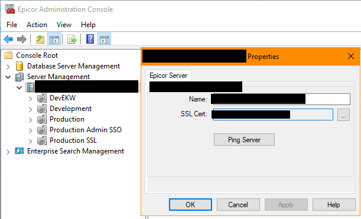Toggle the Show/Hide Action Pane icon
Viewport: 361px width, 219px height.
[x=105, y=39]
